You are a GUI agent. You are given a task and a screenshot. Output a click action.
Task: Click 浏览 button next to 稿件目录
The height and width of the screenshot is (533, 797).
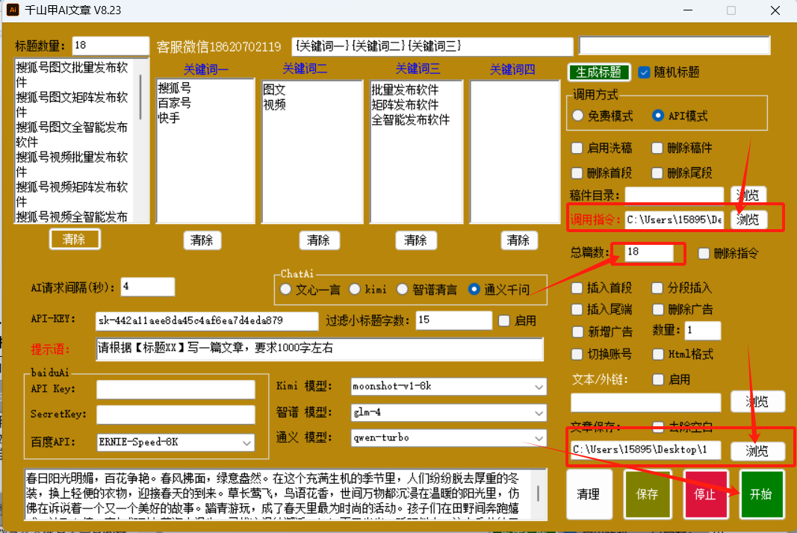[x=748, y=195]
